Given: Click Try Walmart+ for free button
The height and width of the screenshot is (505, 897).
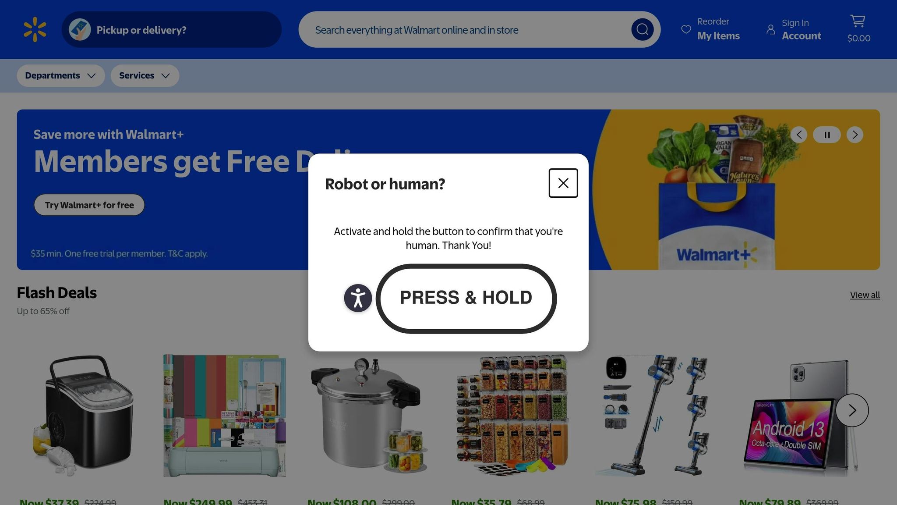Looking at the screenshot, I should (89, 205).
